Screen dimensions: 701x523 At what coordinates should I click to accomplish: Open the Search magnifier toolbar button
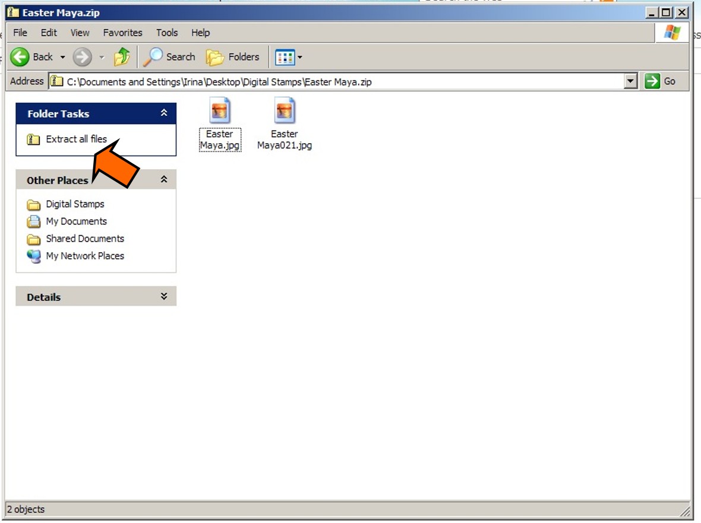point(169,57)
